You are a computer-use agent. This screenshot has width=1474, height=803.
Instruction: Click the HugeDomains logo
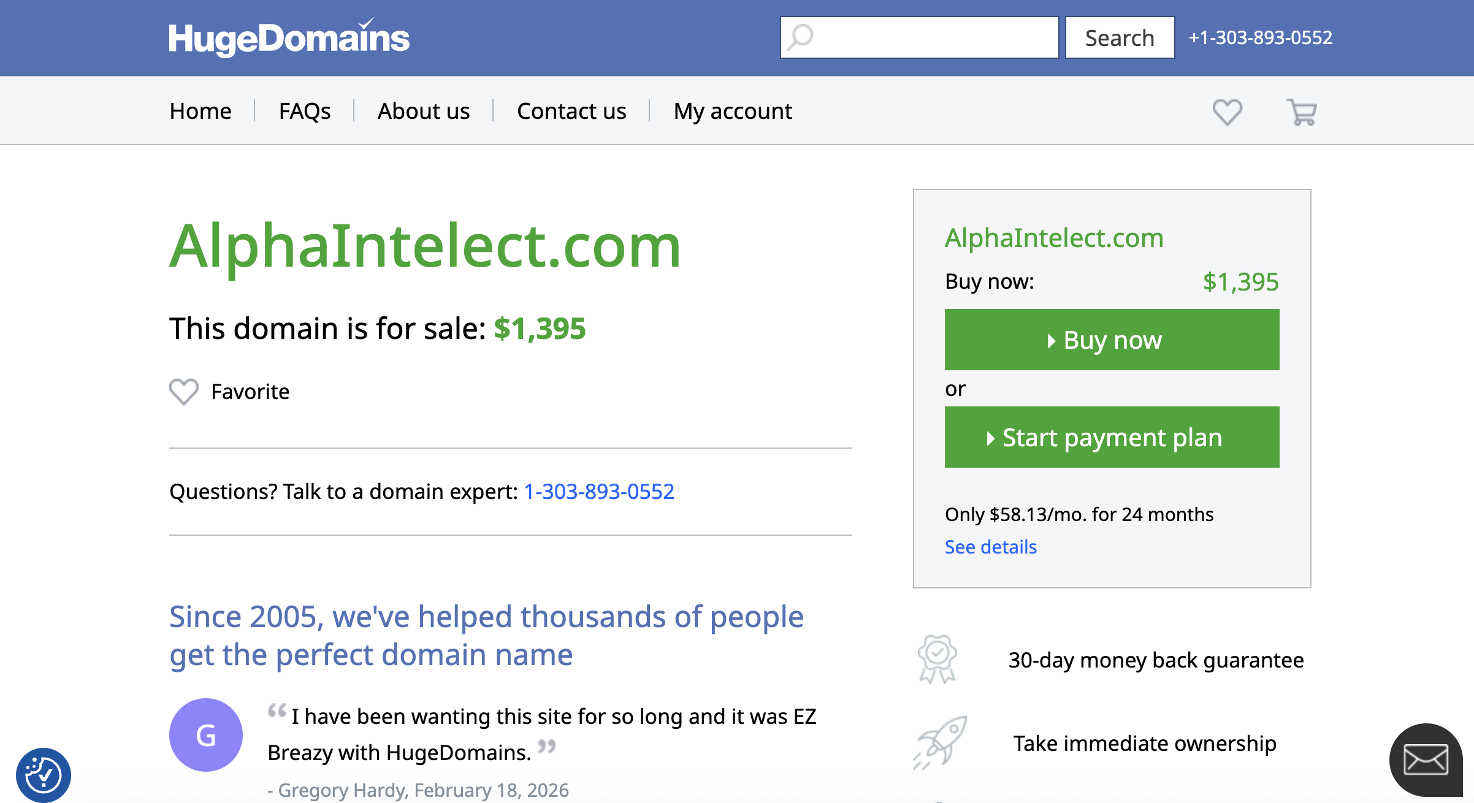[x=288, y=37]
